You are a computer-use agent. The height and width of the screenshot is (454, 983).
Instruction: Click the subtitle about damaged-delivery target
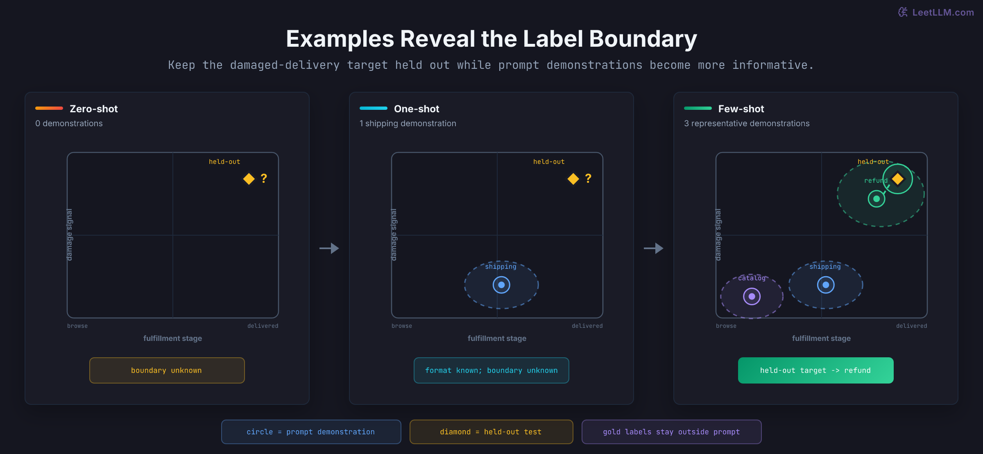(x=491, y=65)
